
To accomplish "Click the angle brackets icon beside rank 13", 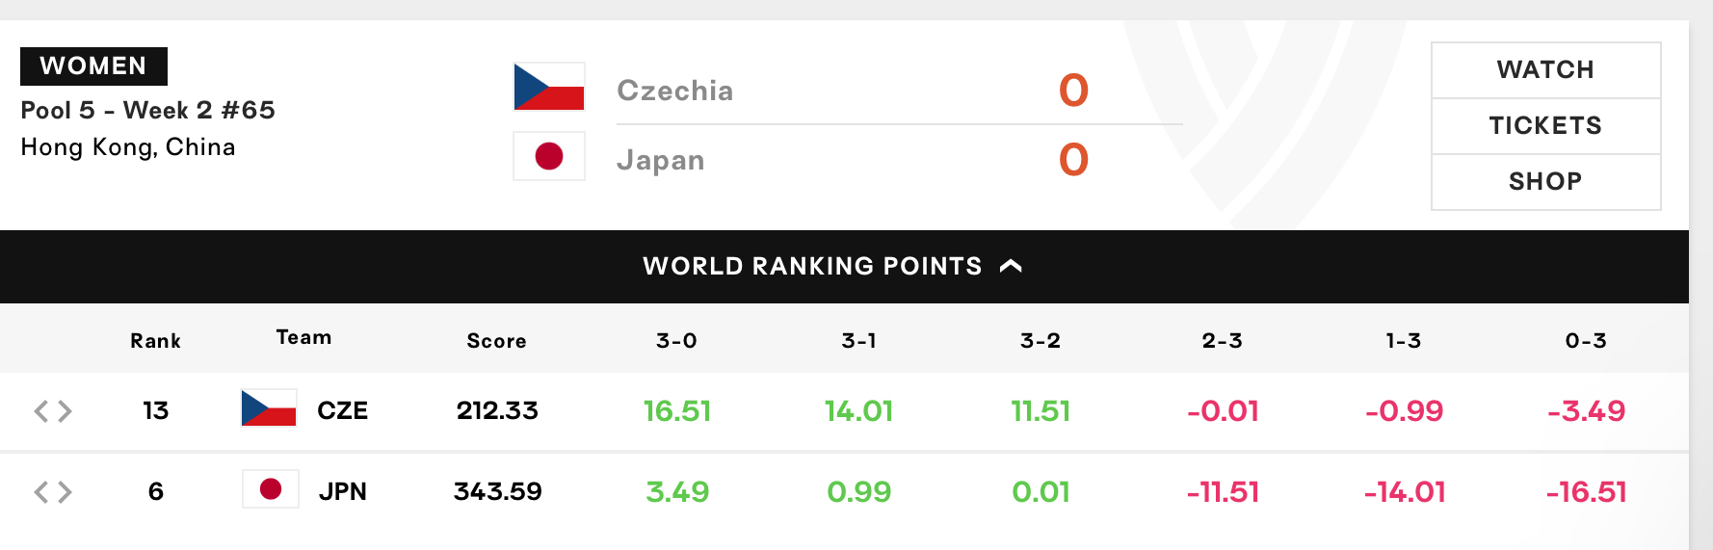I will click(x=53, y=411).
